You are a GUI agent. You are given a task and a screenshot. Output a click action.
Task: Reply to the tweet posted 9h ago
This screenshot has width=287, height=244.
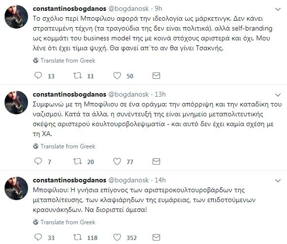38,75
